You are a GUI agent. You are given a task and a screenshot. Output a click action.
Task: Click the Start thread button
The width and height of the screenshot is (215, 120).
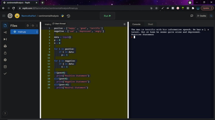point(59,24)
